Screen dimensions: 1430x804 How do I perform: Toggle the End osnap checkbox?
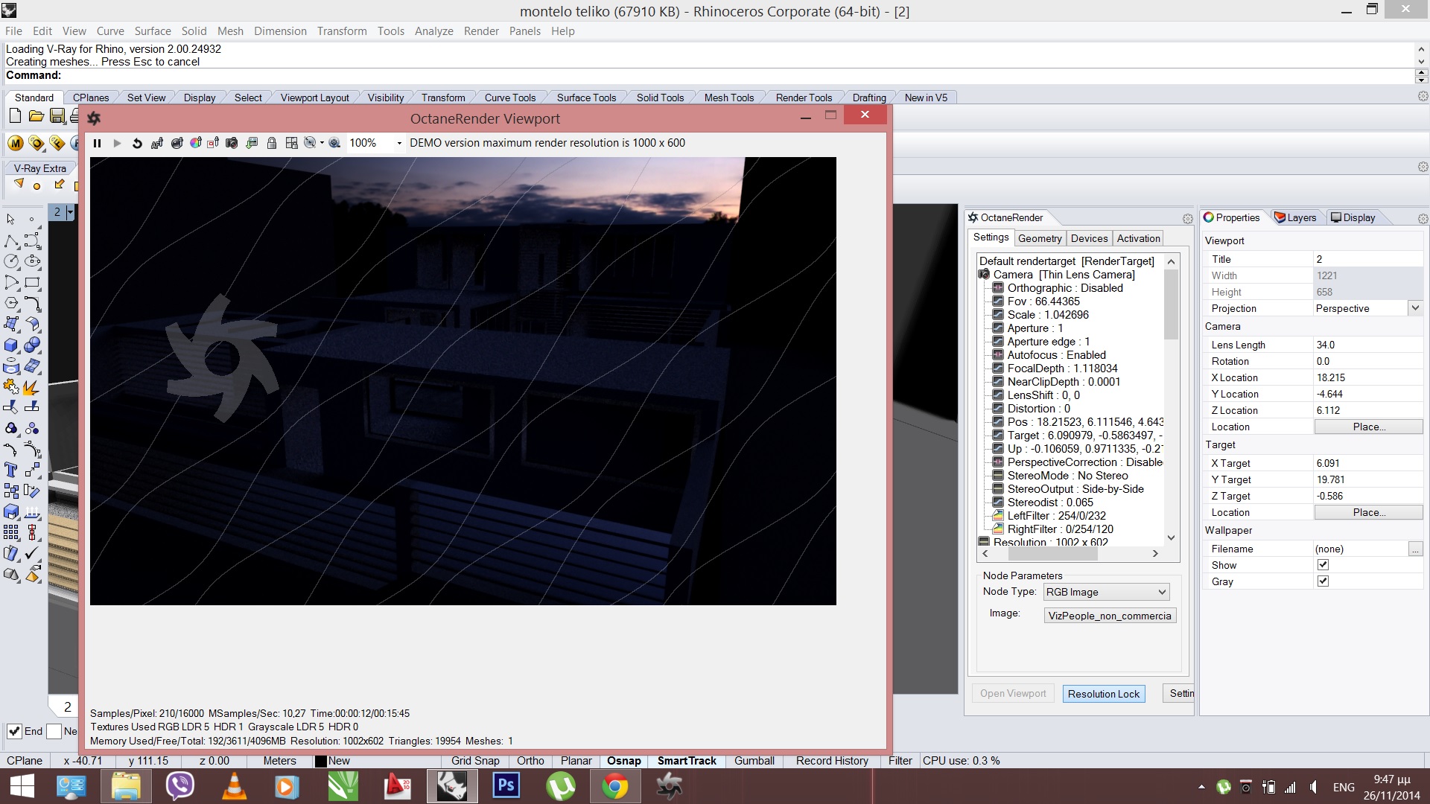tap(14, 731)
